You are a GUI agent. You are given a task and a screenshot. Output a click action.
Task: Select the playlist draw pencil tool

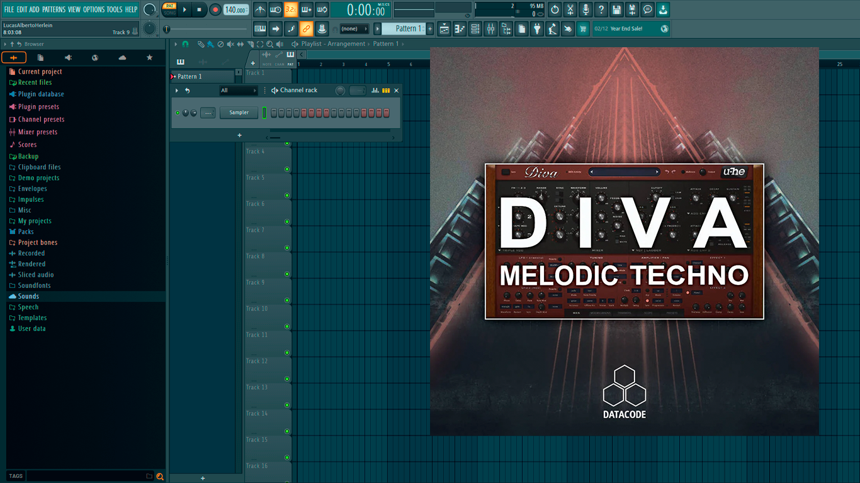[x=201, y=44]
